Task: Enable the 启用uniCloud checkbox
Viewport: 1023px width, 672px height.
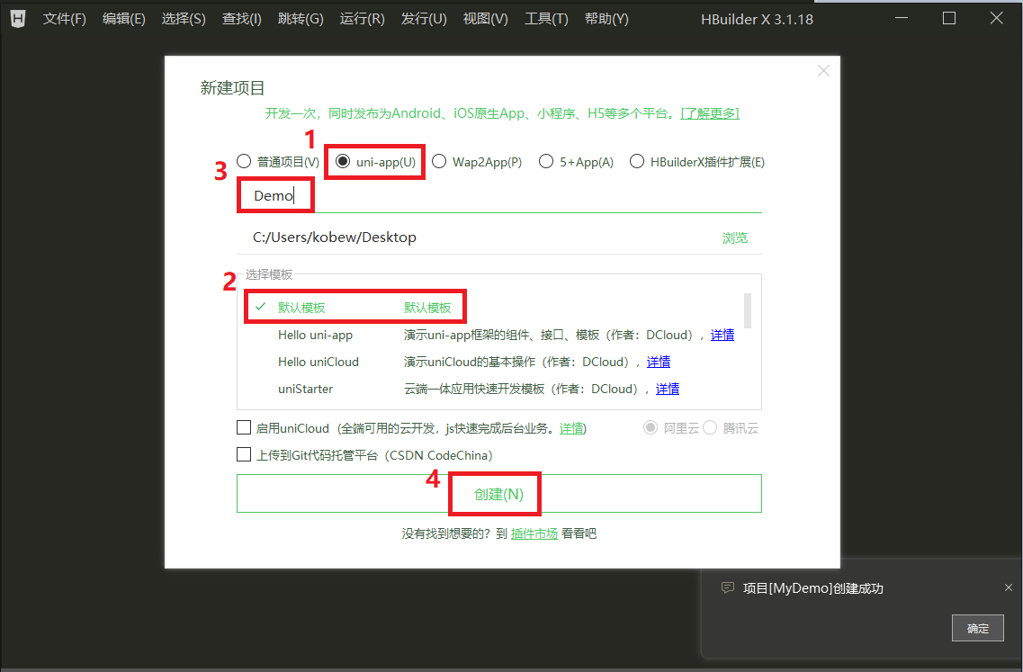Action: pos(244,427)
